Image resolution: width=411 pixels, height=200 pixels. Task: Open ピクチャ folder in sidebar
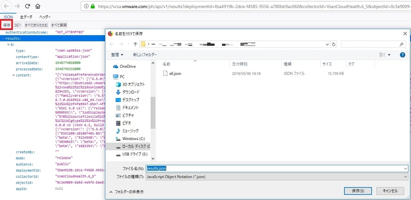pyautogui.click(x=125, y=115)
